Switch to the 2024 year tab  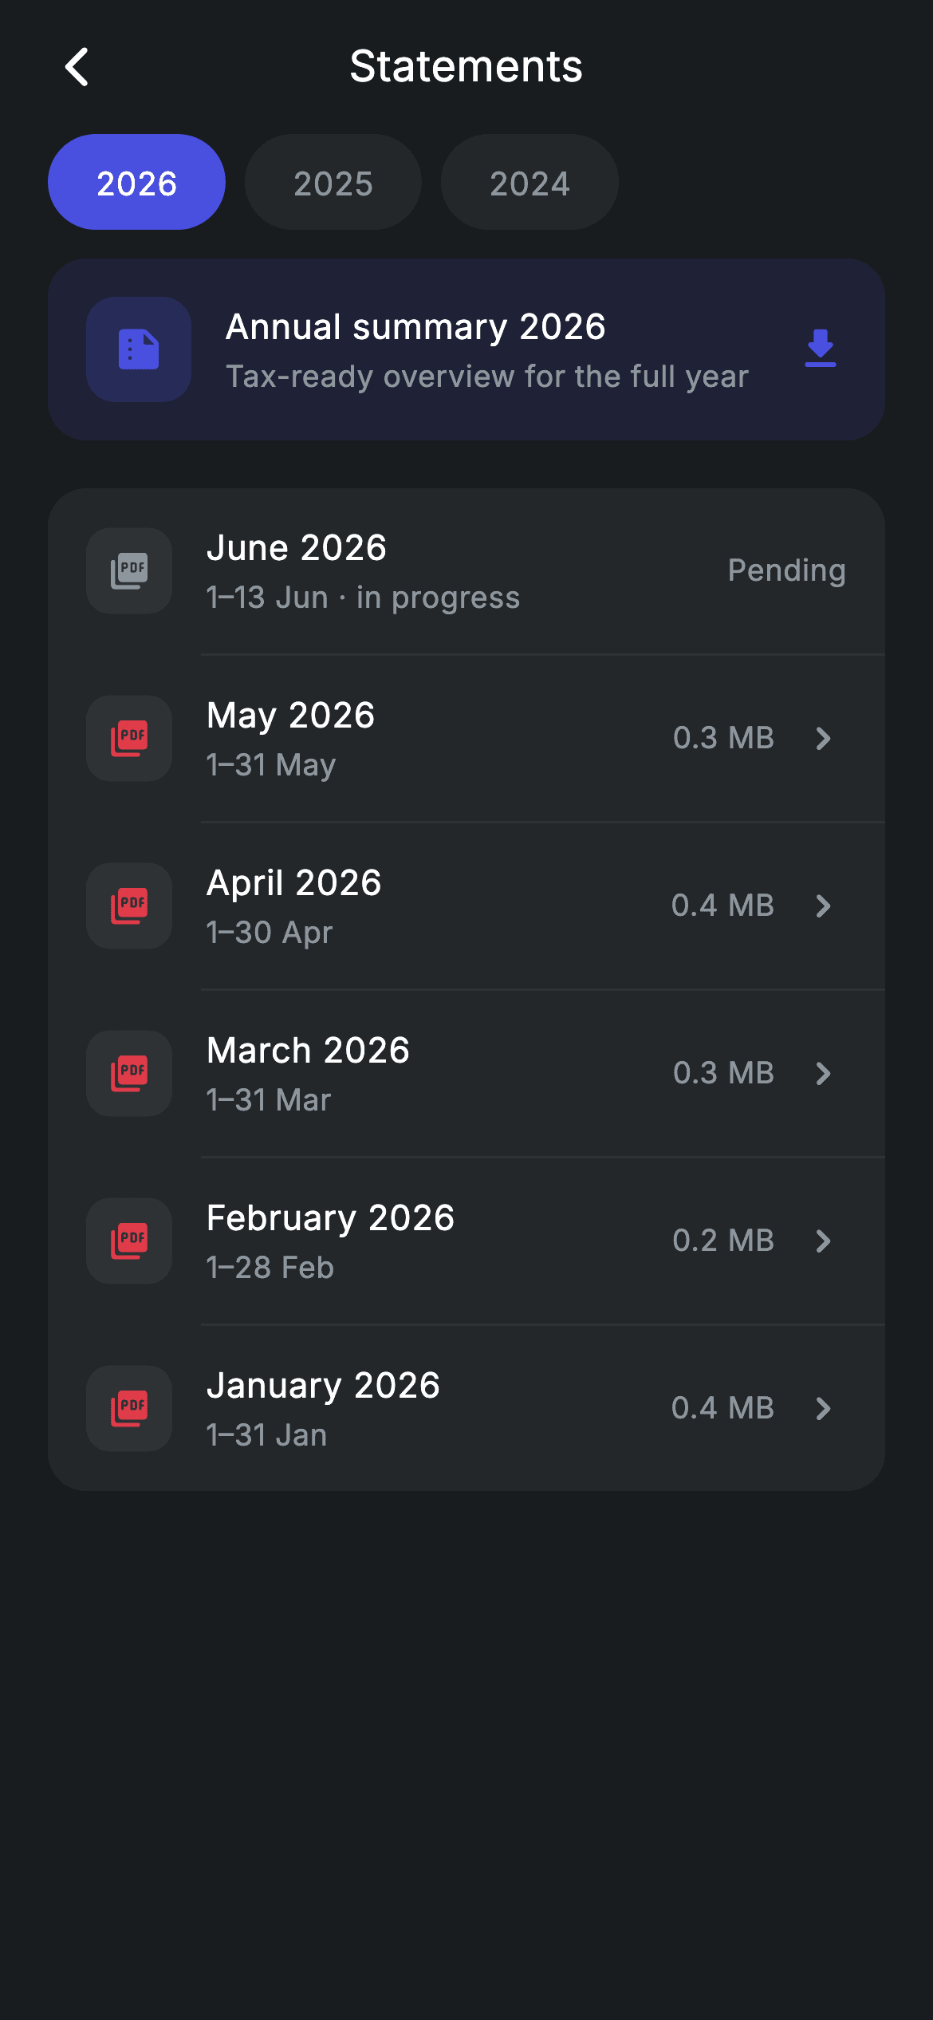pyautogui.click(x=529, y=182)
